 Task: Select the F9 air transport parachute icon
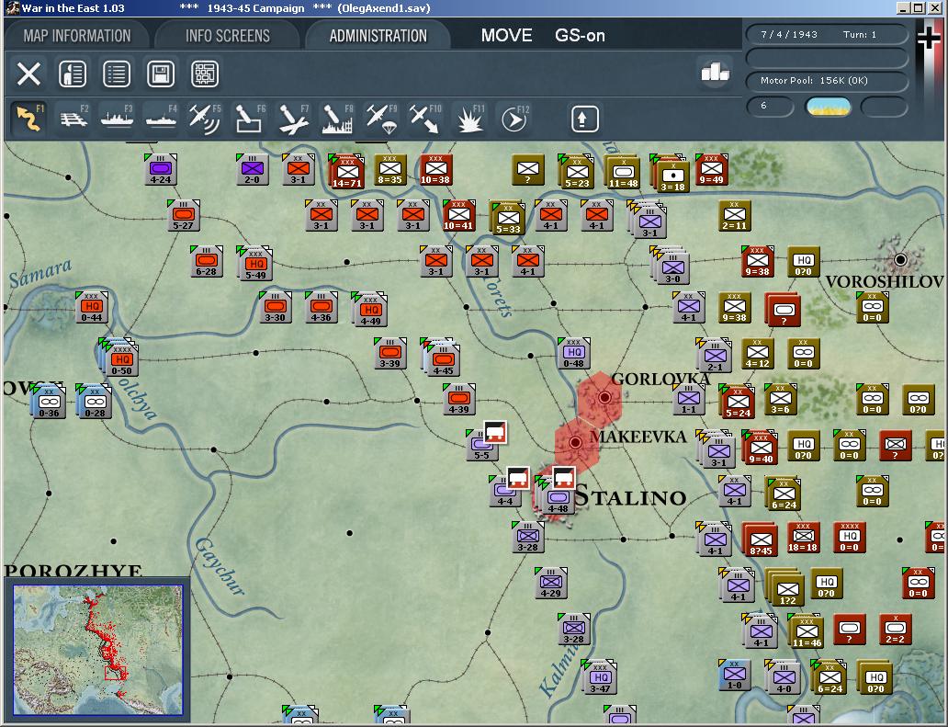381,118
